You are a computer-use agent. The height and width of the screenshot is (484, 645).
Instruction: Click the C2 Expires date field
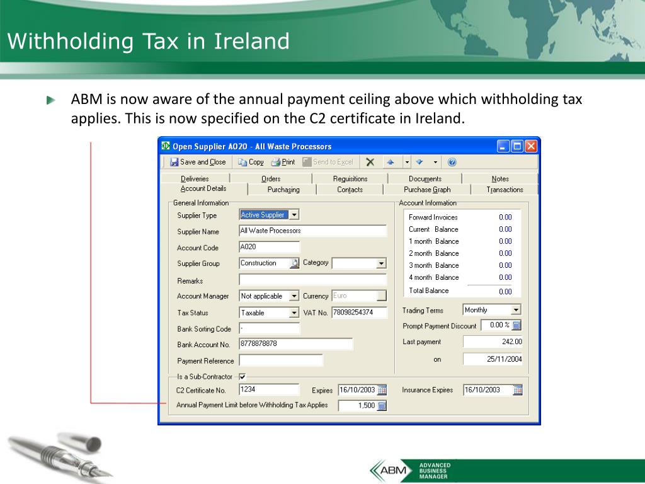click(x=358, y=389)
